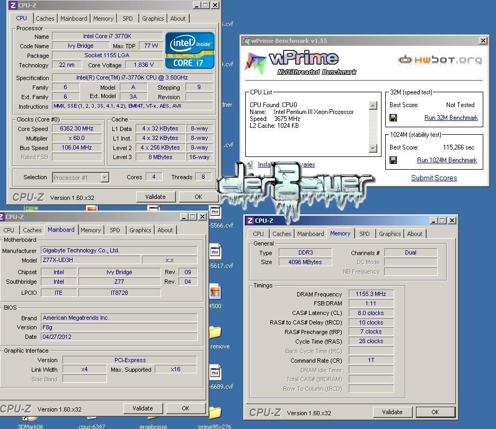Click the FSB:DRAM '1:11' value

pos(371,304)
